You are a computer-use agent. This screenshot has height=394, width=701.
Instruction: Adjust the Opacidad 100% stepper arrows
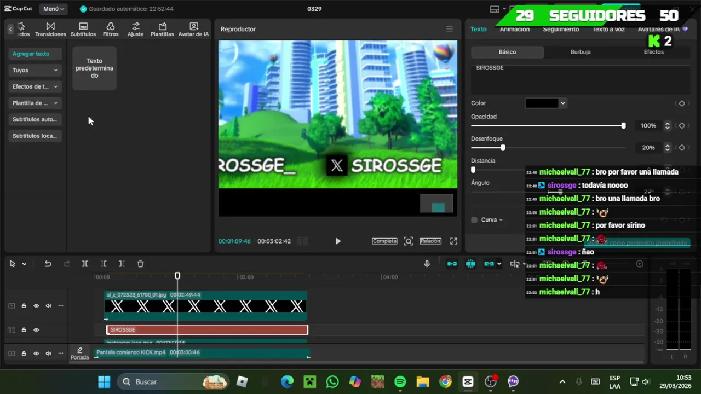point(667,126)
